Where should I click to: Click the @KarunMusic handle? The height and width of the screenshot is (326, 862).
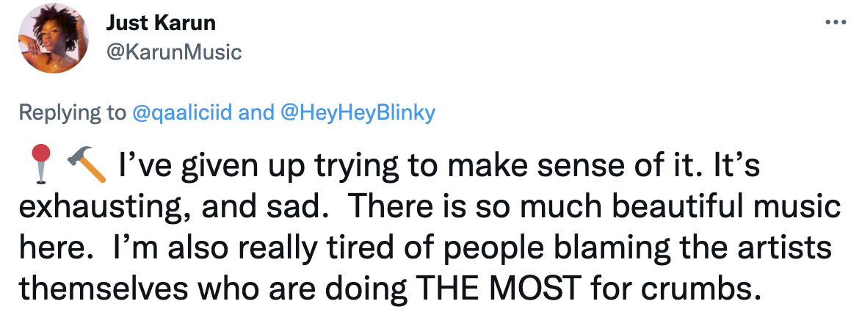click(173, 52)
